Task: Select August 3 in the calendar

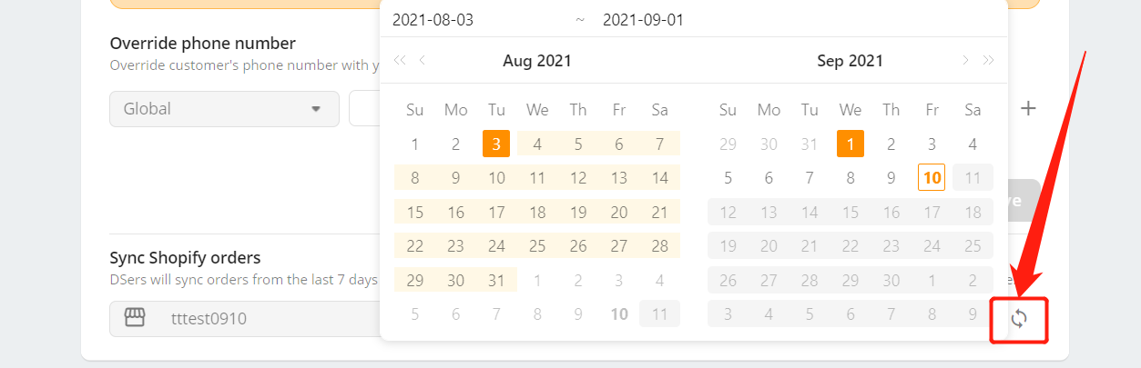Action: 496,144
